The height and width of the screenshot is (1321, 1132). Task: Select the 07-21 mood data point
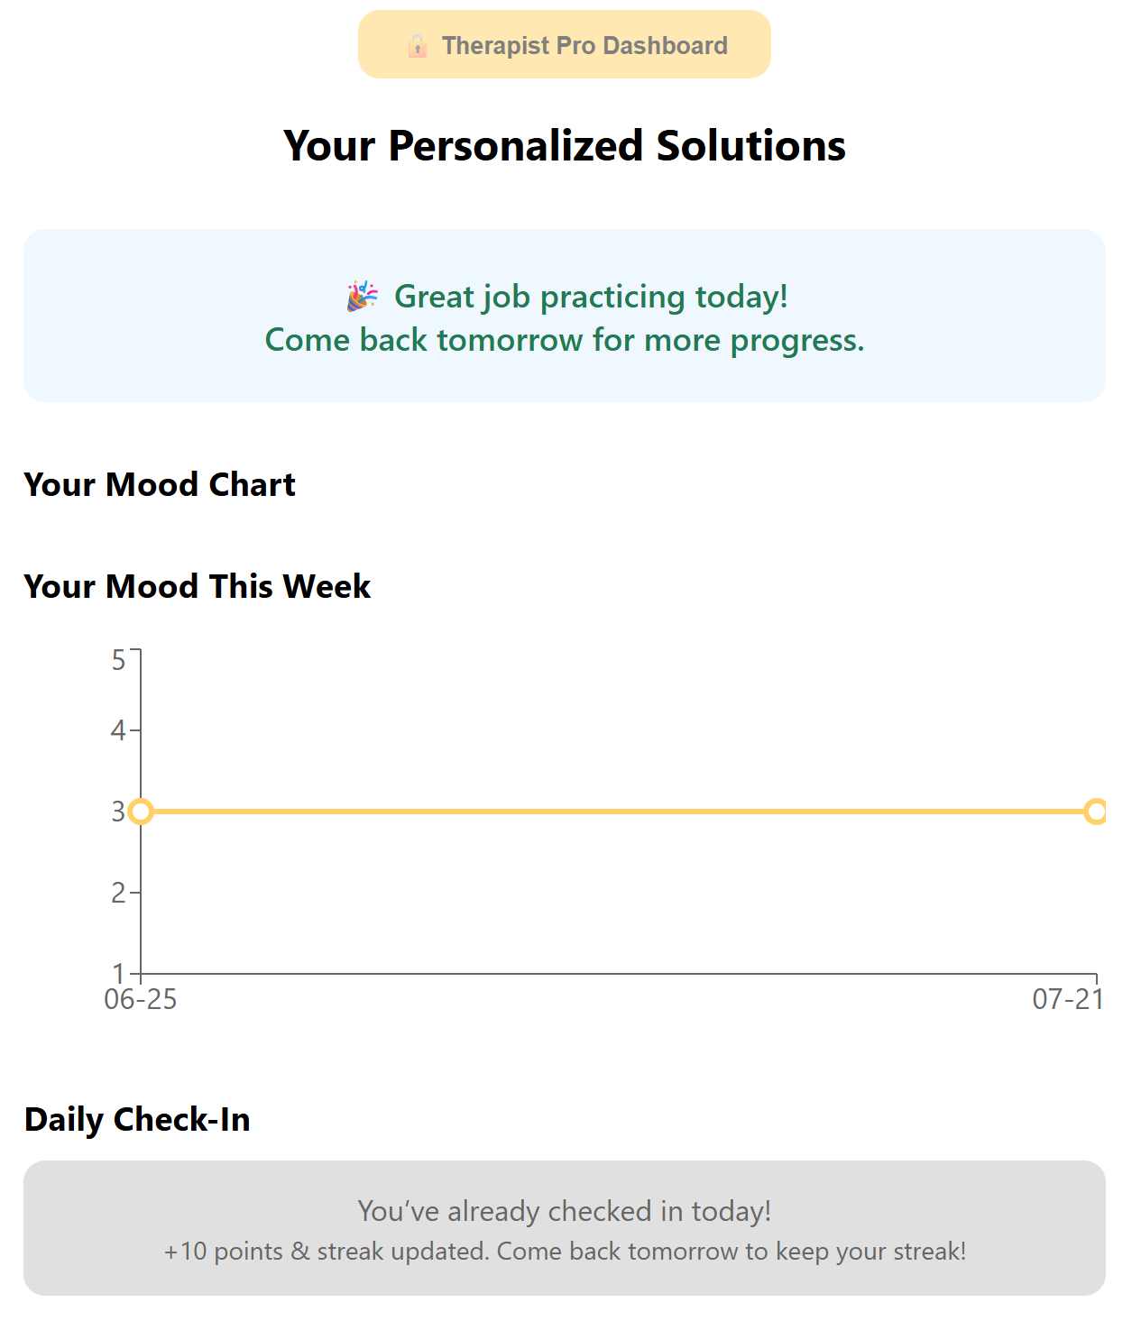click(1096, 812)
